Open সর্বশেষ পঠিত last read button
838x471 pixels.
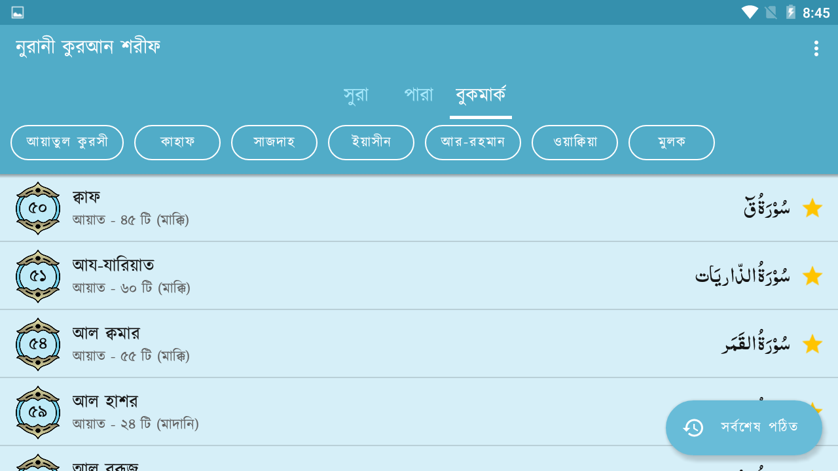pos(744,428)
